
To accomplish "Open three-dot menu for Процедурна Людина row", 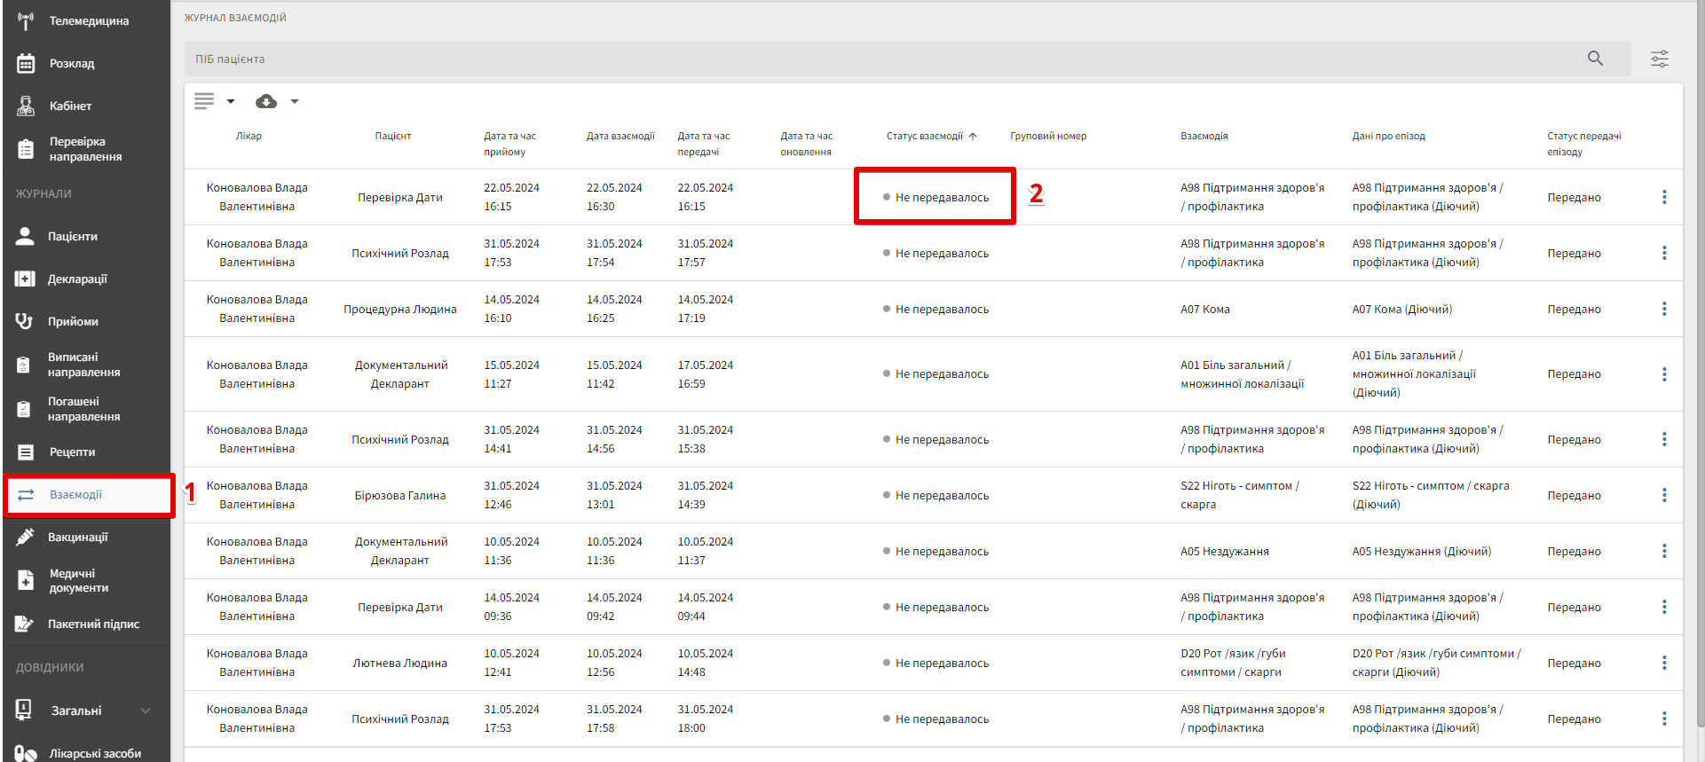I will [1663, 309].
